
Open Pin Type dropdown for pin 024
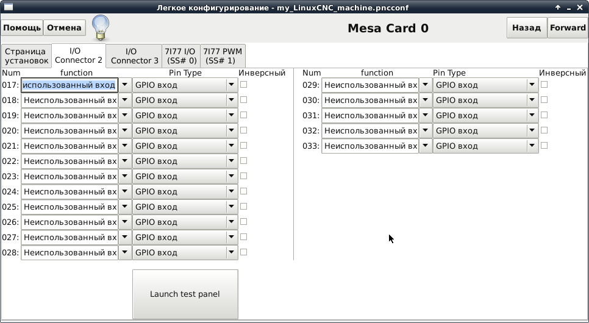click(x=185, y=191)
